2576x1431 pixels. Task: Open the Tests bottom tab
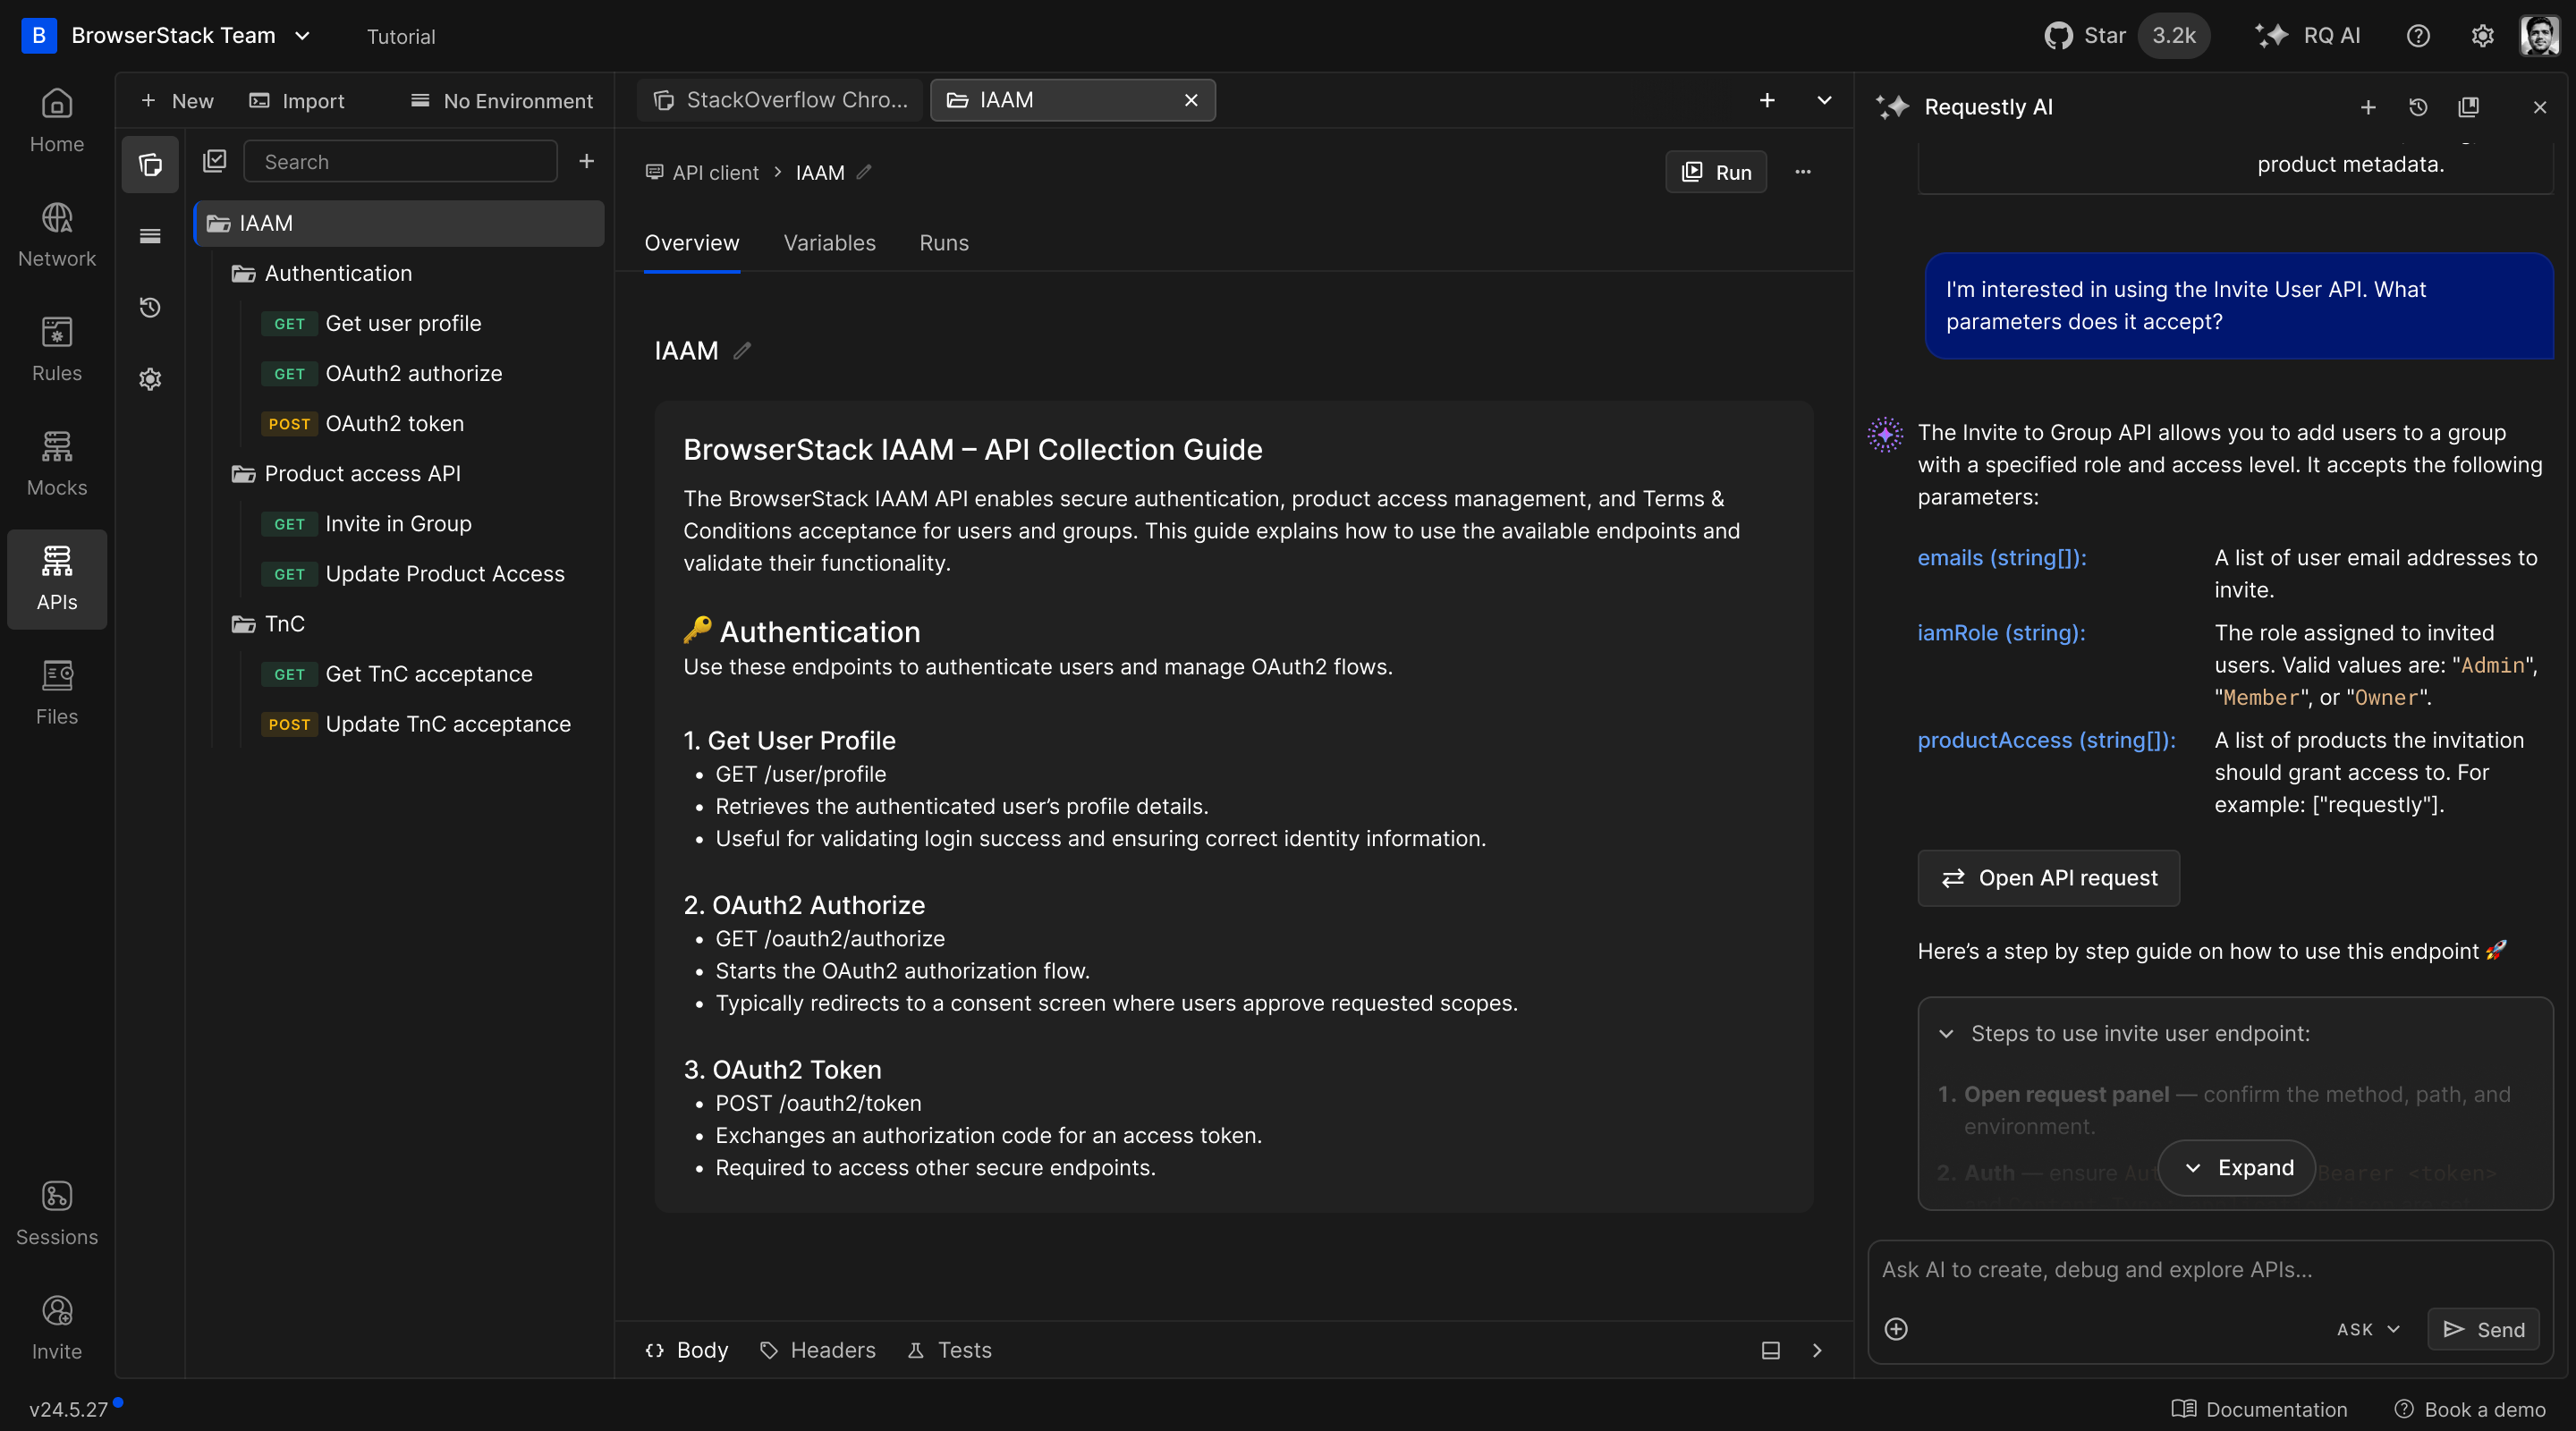[949, 1350]
